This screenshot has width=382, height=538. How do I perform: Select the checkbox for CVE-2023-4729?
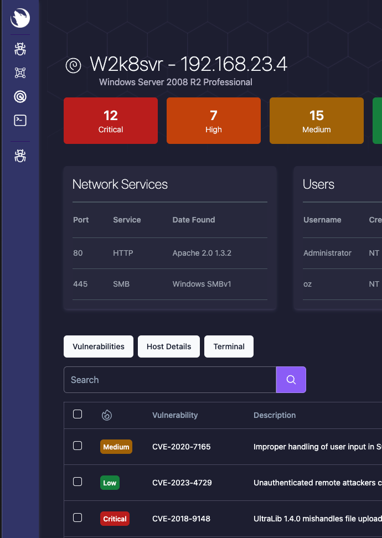point(78,482)
